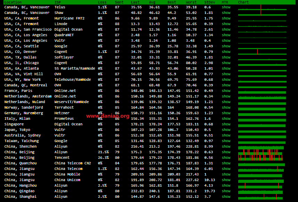
Task: Open show link for WeservIT/RamNode Nuland
Action: point(226,102)
